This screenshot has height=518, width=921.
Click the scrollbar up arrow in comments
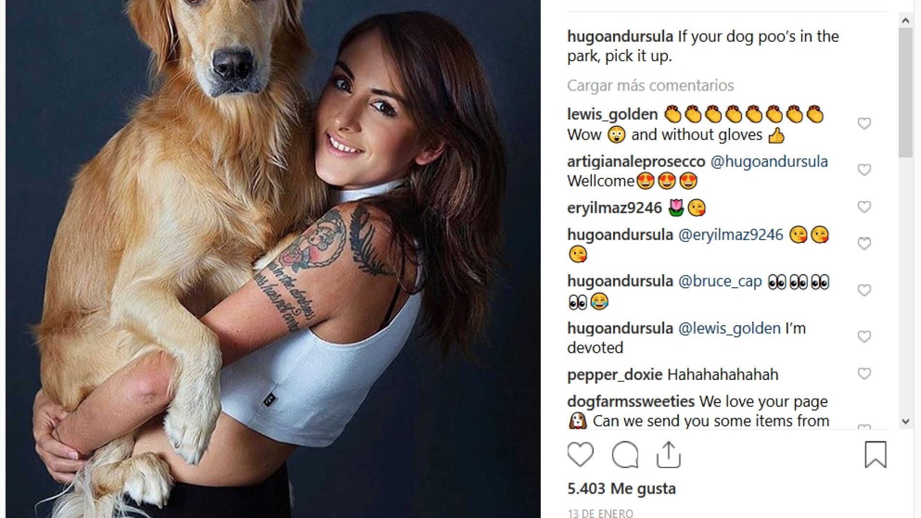tap(905, 20)
